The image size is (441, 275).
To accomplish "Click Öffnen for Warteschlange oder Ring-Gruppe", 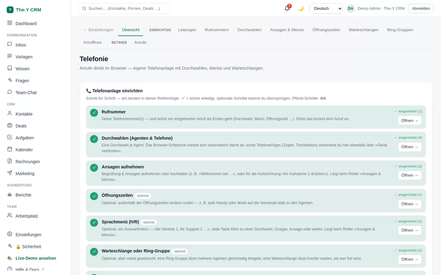I will coord(410,259).
